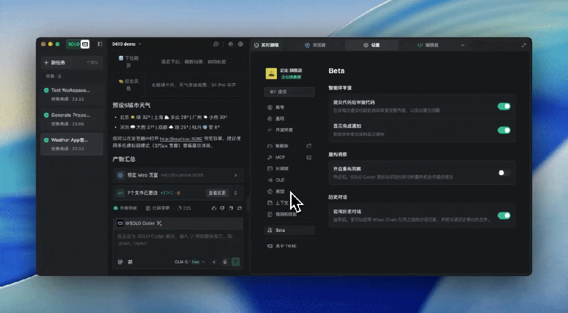Switch to the 设置 tab
This screenshot has height=313, width=568.
(372, 45)
